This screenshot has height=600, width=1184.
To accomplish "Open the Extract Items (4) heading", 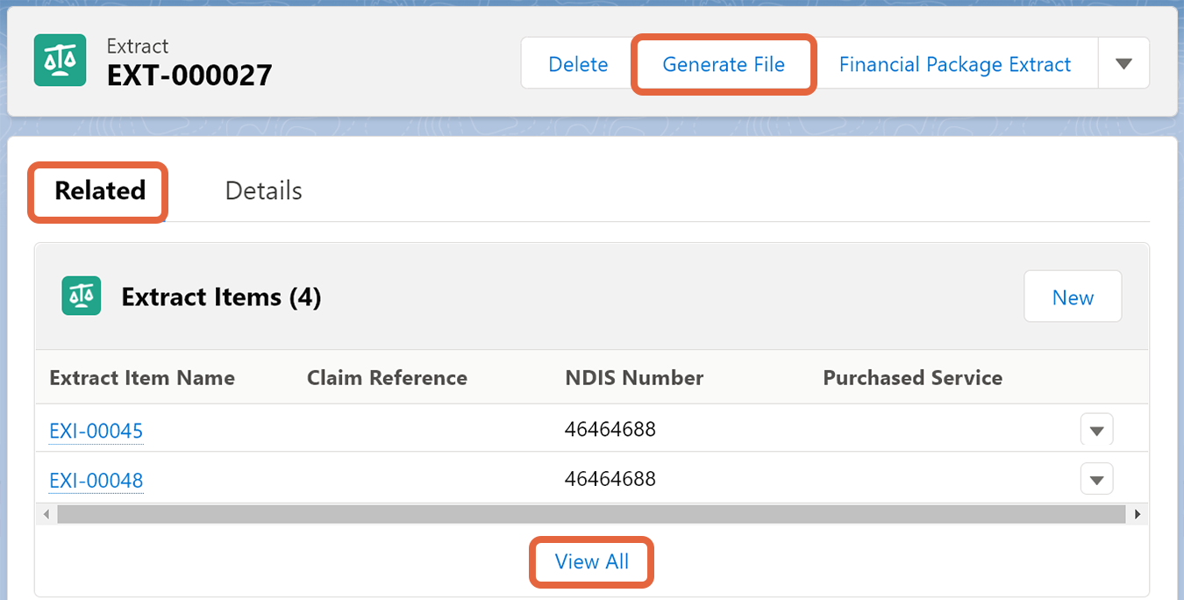I will (221, 297).
